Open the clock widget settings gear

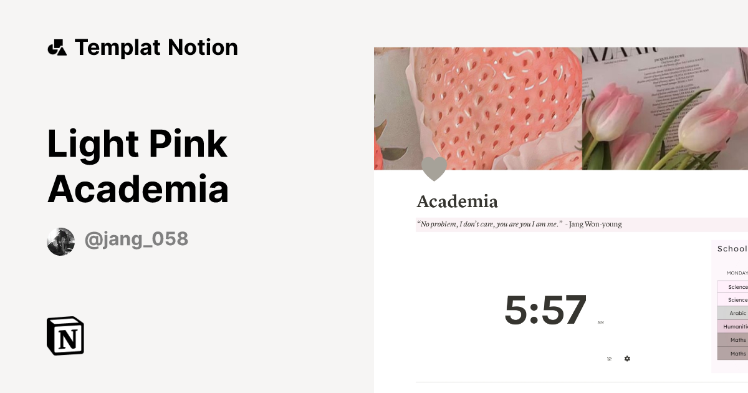(x=626, y=359)
